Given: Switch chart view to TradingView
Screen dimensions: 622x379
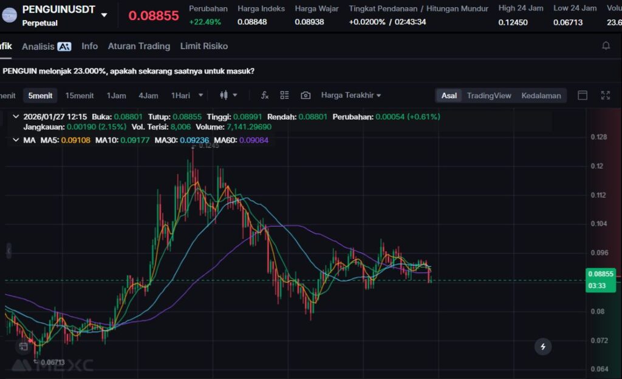Looking at the screenshot, I should point(489,95).
